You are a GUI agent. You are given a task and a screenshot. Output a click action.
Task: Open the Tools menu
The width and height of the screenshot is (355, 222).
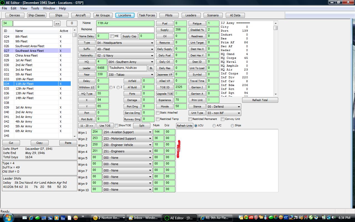35,8
